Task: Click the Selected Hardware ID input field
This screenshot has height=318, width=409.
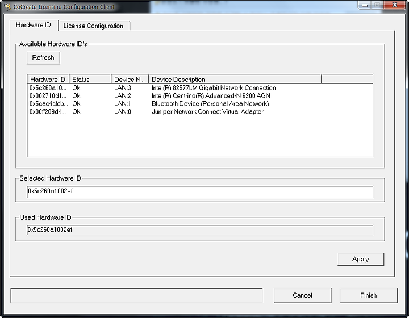Action: tap(200, 191)
